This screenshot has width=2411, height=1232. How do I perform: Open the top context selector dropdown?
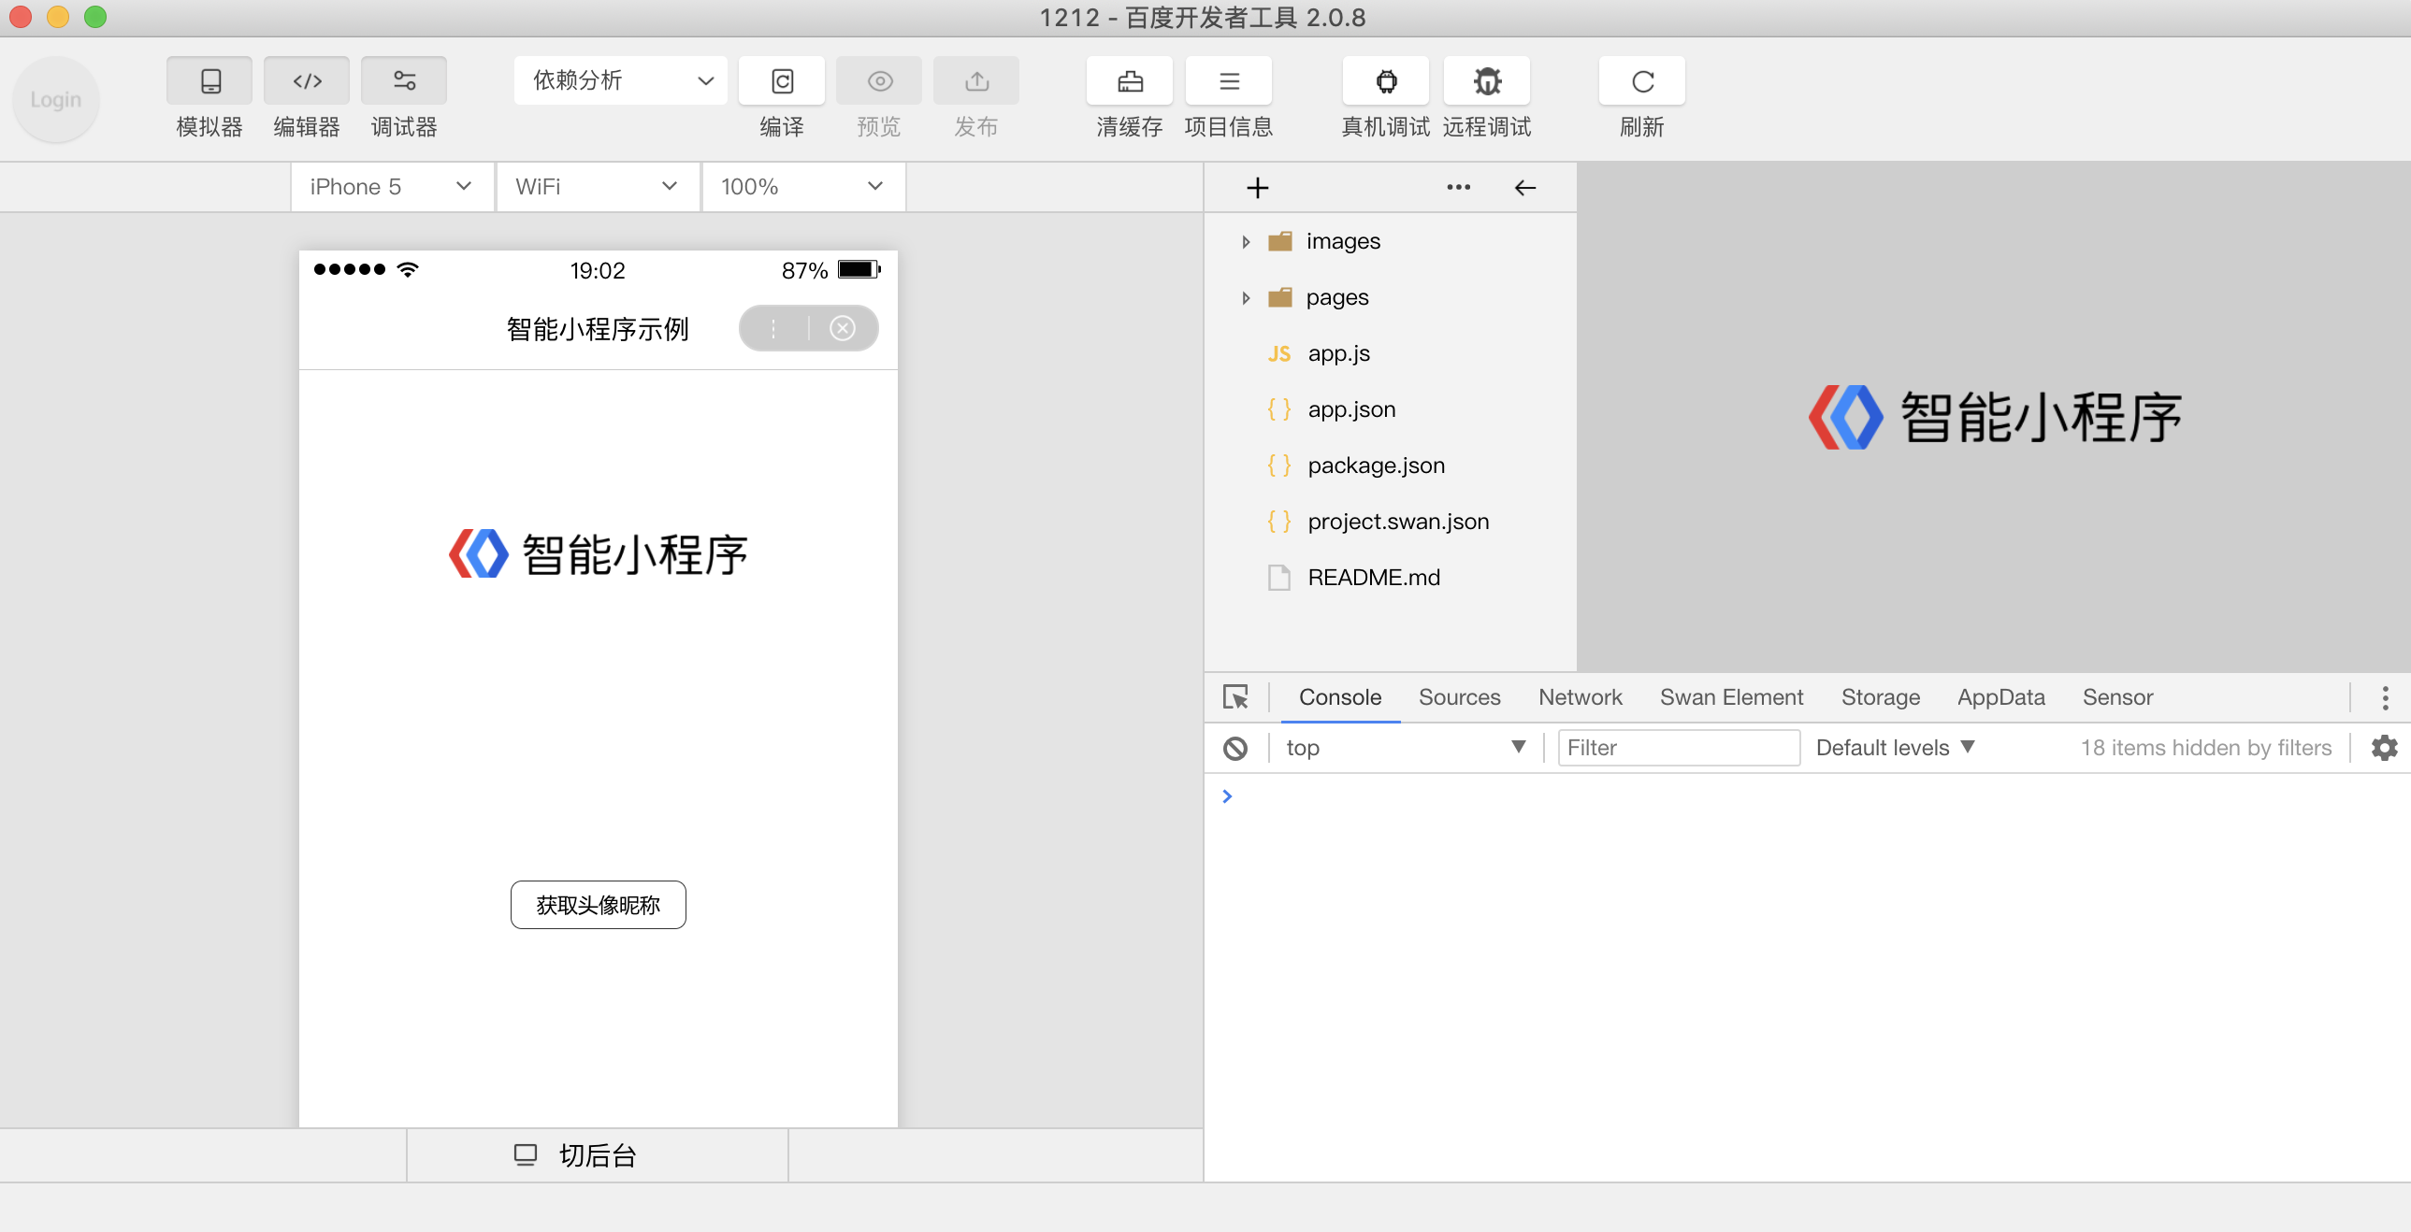click(x=1406, y=748)
